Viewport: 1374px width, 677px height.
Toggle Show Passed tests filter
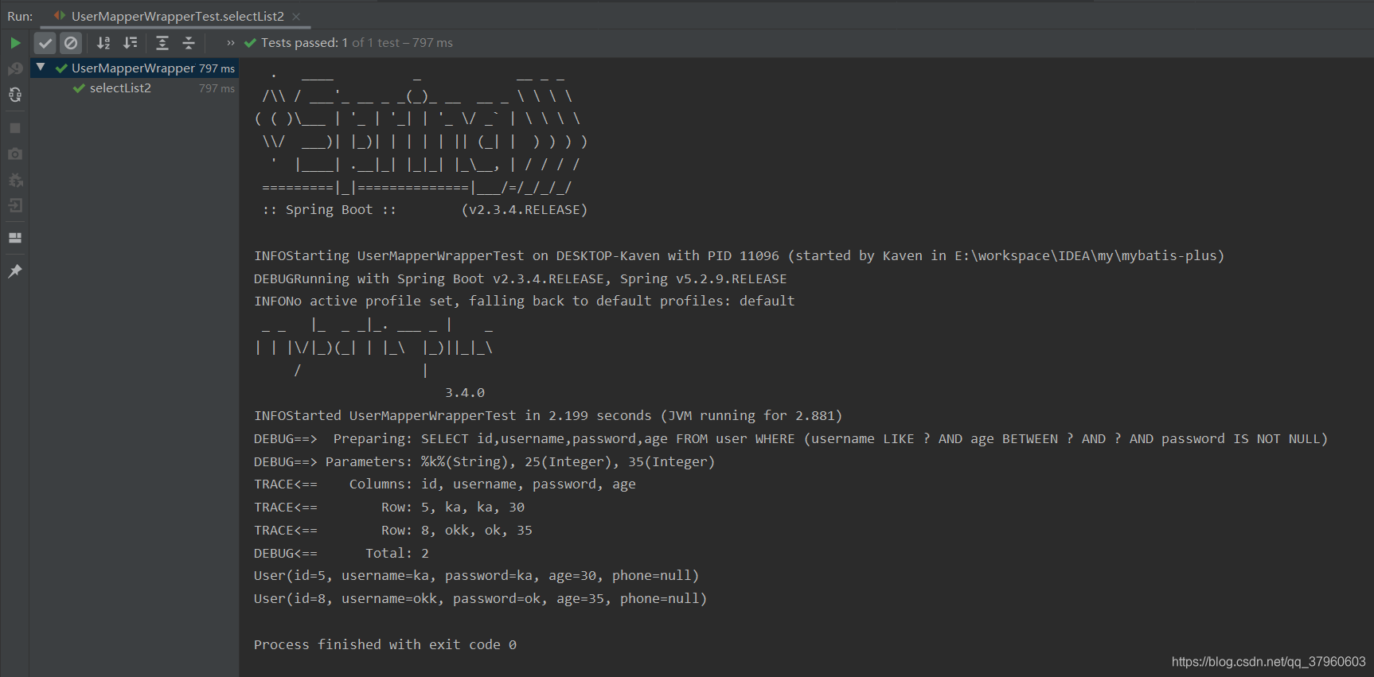(45, 43)
